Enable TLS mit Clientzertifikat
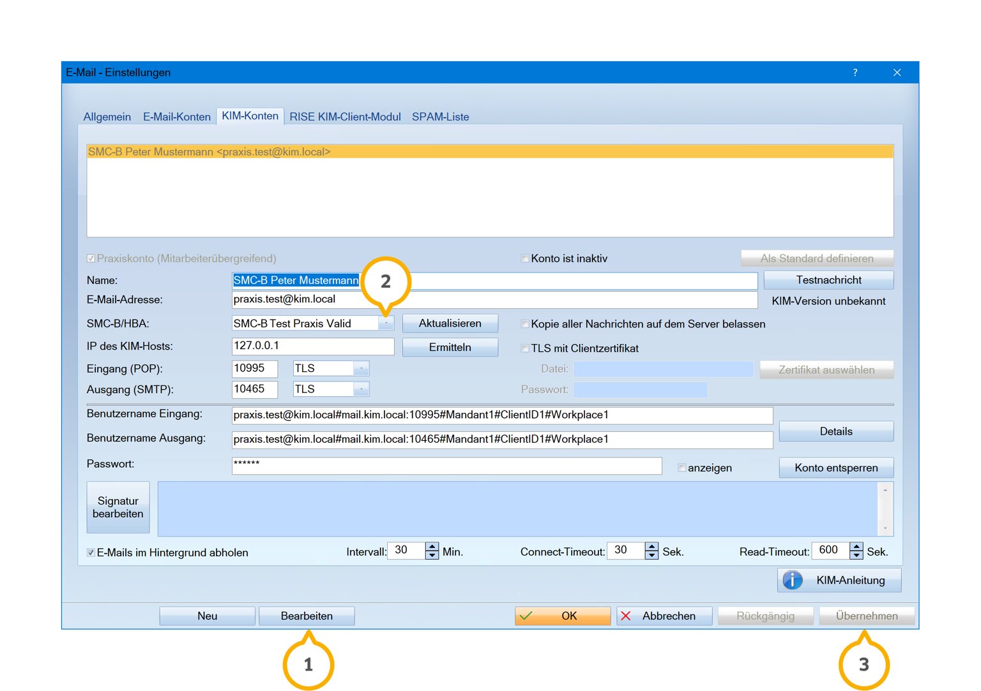This screenshot has width=981, height=691. (x=525, y=348)
